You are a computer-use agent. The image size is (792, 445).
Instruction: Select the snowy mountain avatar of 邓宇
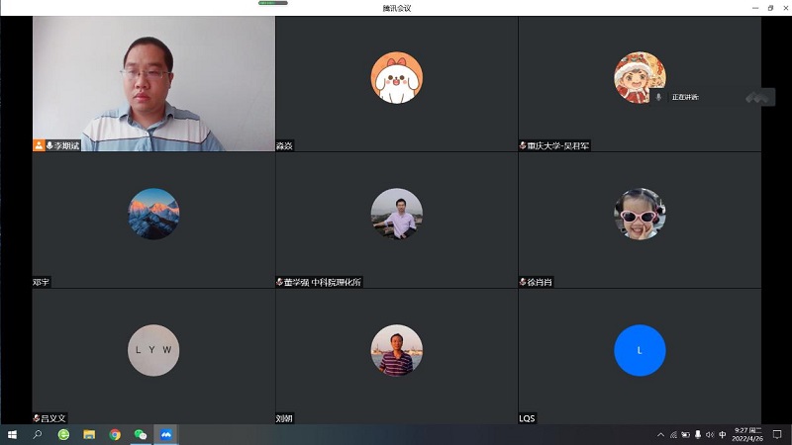(153, 214)
